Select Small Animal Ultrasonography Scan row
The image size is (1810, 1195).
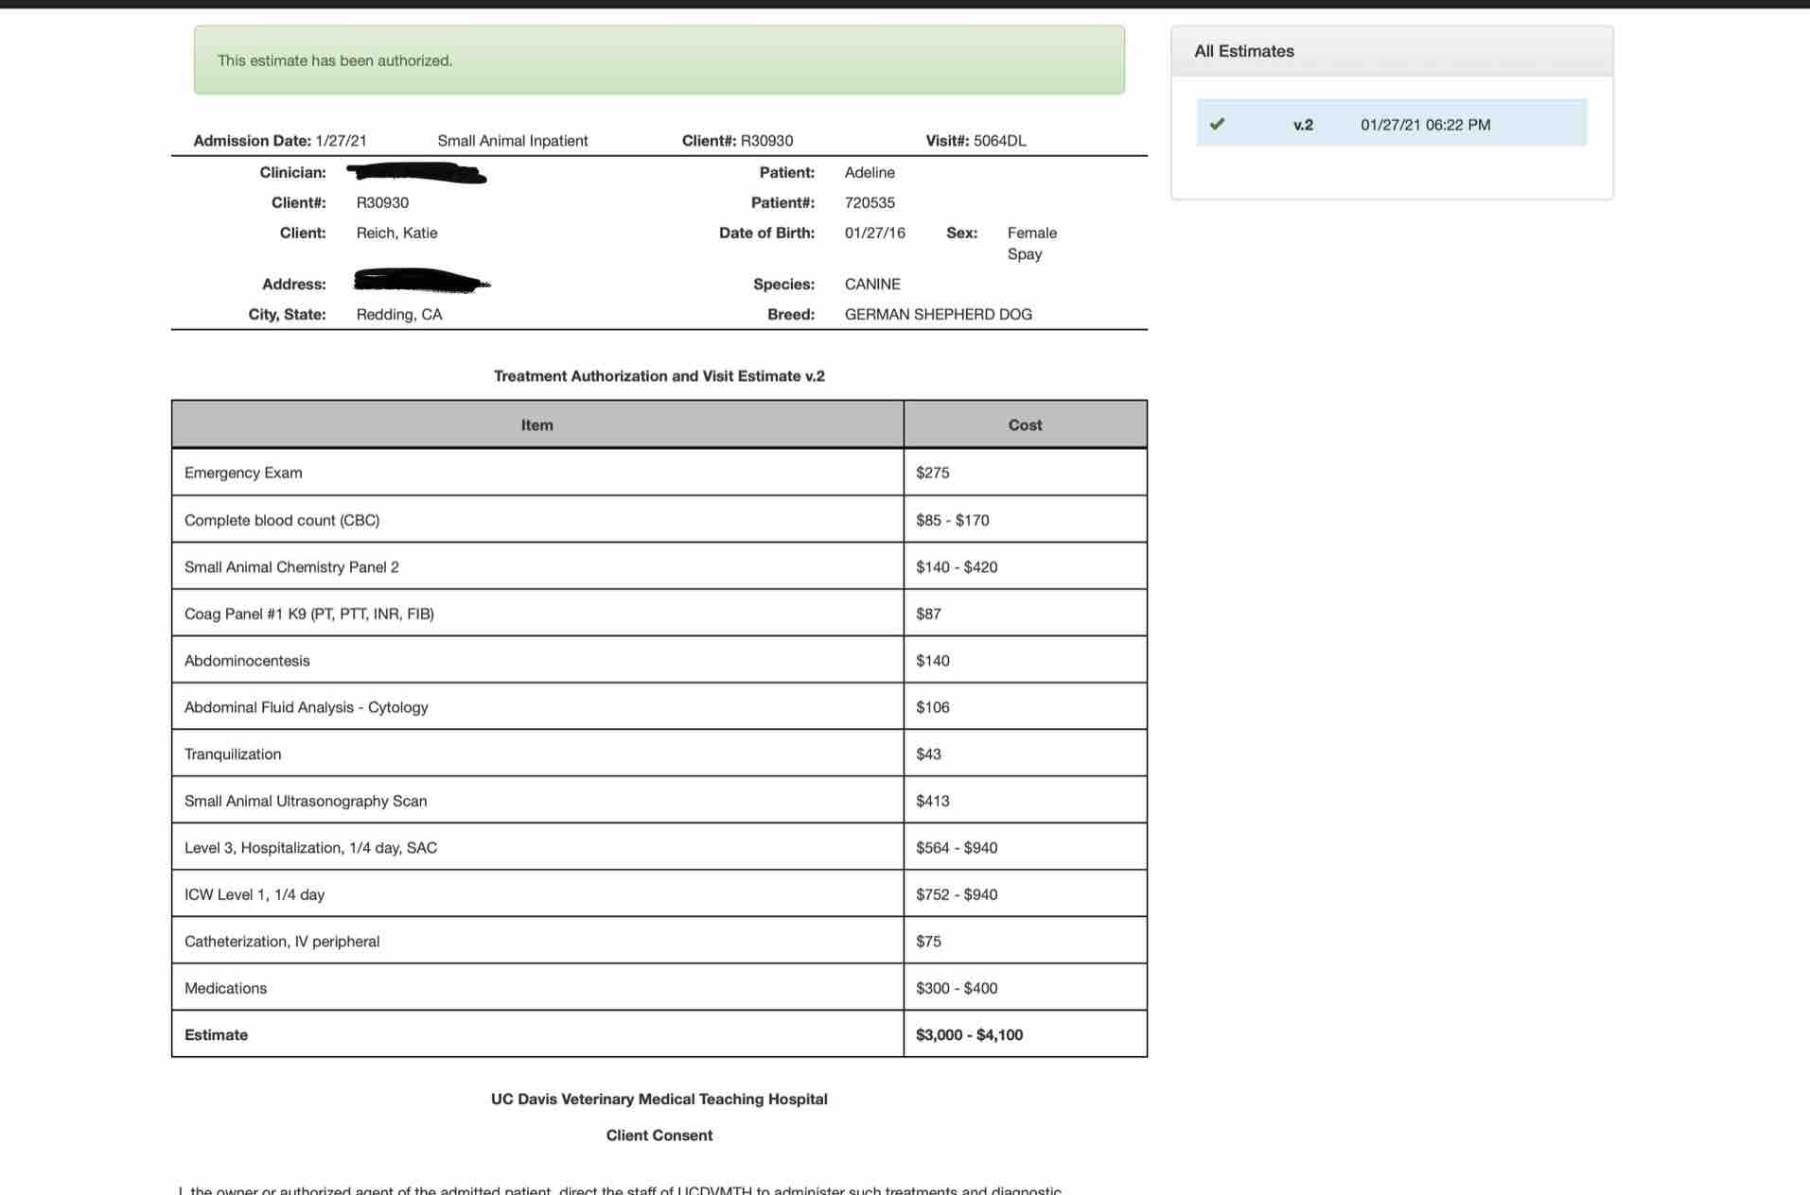coord(659,800)
